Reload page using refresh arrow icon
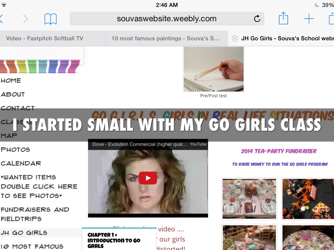The width and height of the screenshot is (334, 250). click(257, 19)
